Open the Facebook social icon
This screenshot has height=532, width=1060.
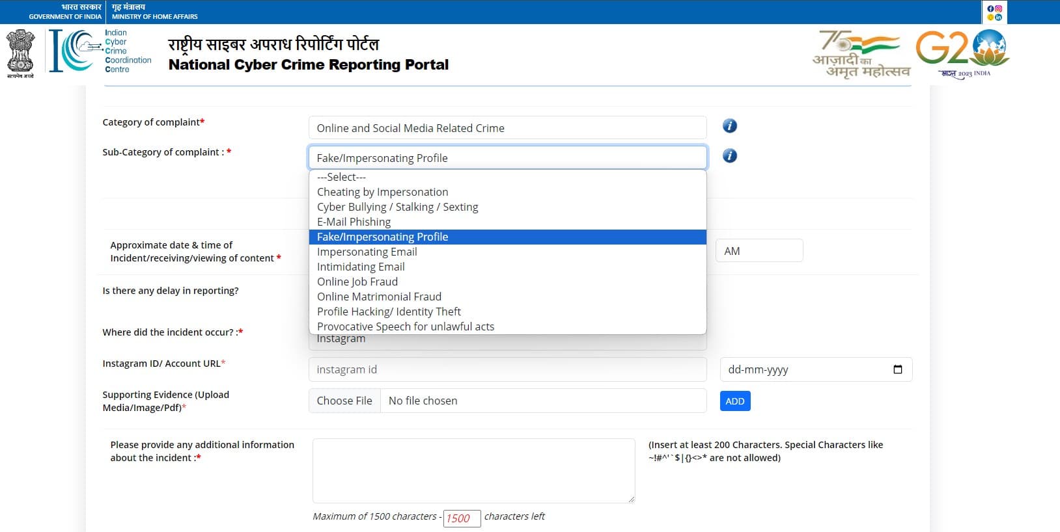[x=990, y=8]
